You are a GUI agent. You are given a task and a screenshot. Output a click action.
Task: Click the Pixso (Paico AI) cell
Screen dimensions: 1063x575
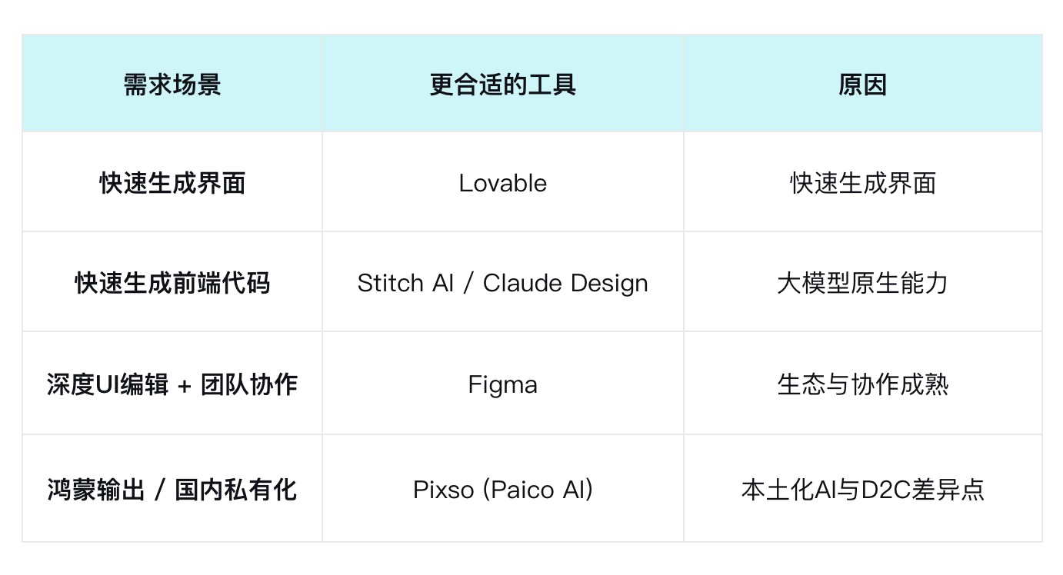[x=503, y=489]
